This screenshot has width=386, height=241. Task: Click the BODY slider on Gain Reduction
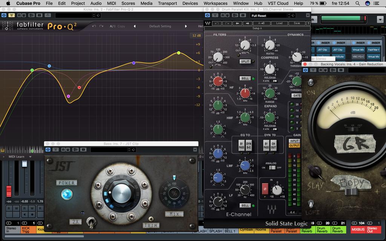coord(352,192)
